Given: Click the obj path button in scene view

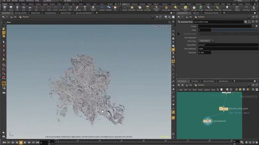Looking at the screenshot, I should point(13,17).
